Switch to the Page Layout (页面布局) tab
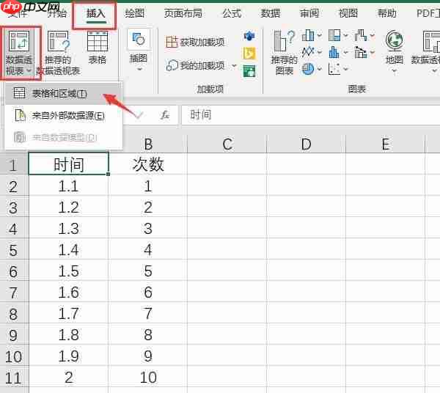 coord(183,13)
